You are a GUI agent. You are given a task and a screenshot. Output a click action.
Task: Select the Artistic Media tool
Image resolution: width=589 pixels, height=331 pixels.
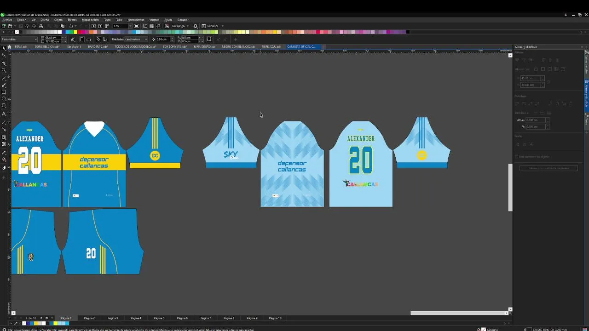4,85
